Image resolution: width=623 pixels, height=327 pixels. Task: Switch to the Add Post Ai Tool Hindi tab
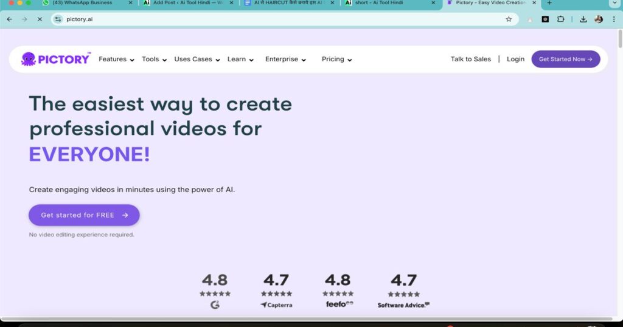[x=189, y=3]
